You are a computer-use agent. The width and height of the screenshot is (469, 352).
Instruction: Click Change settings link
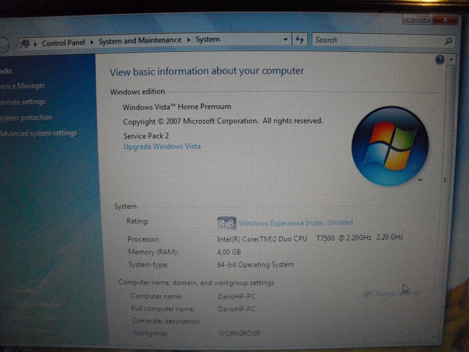395,293
